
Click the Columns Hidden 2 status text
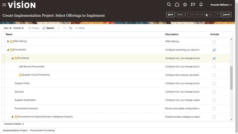point(14,124)
